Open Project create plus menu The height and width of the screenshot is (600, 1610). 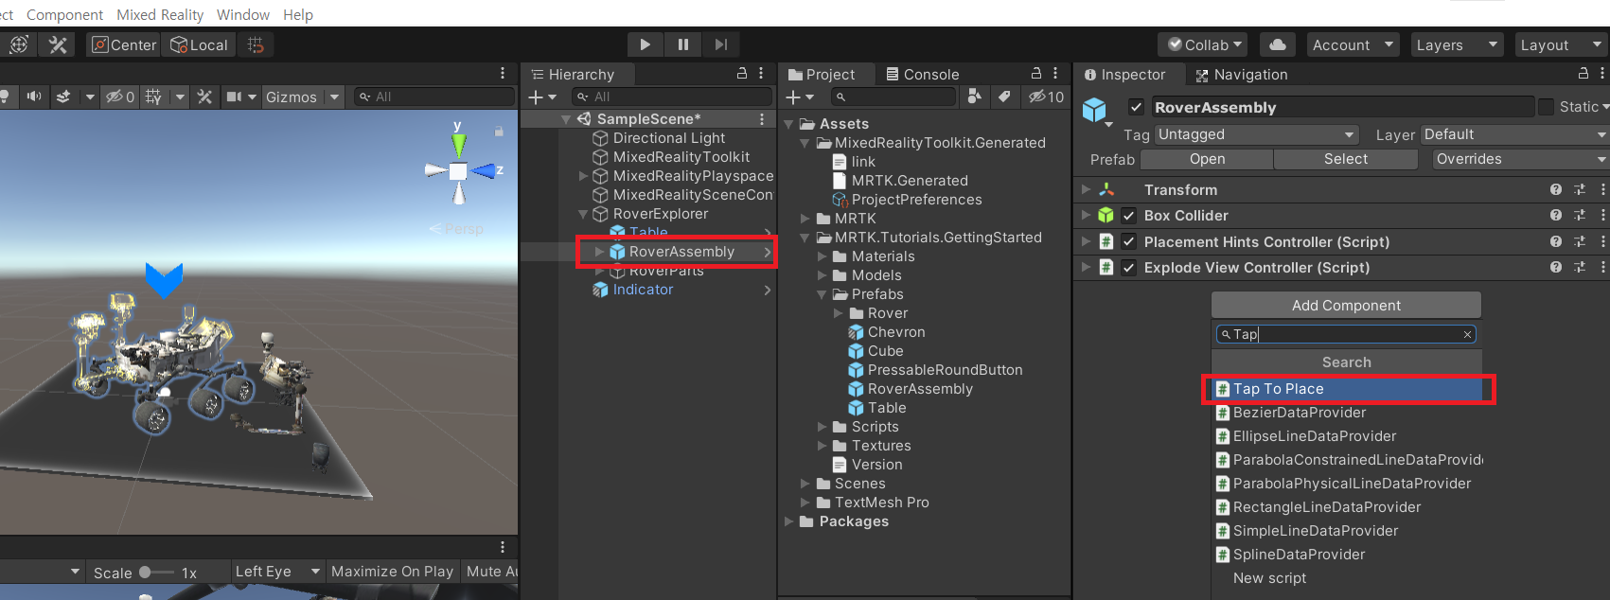pos(800,97)
